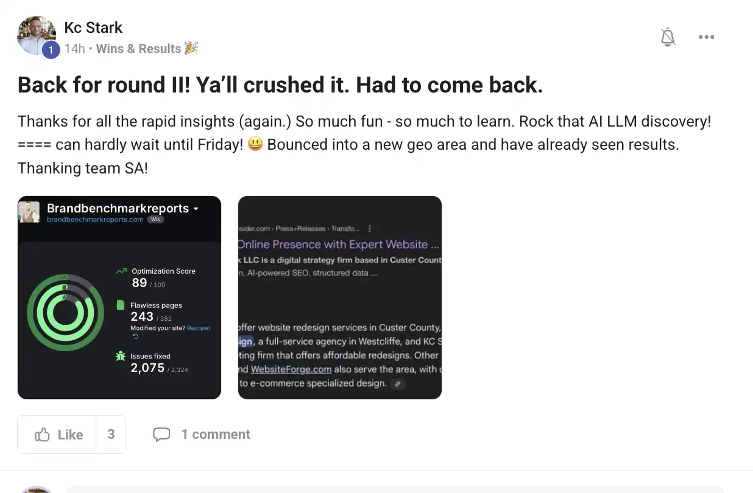View the 3 likes count
Screen dimensions: 753x493
111,435
